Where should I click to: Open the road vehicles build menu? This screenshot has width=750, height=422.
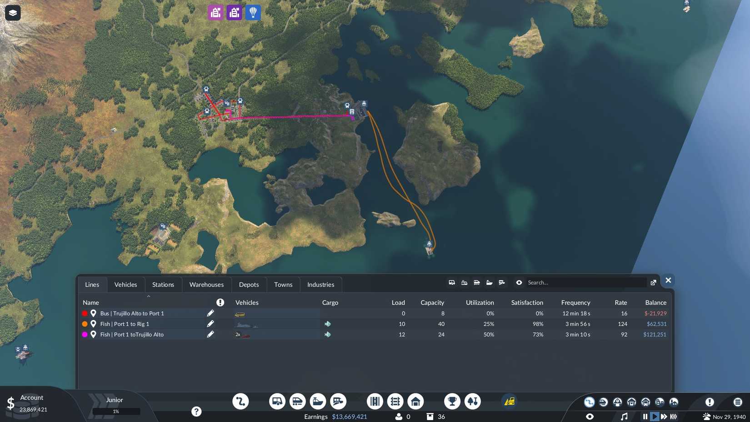pos(277,402)
